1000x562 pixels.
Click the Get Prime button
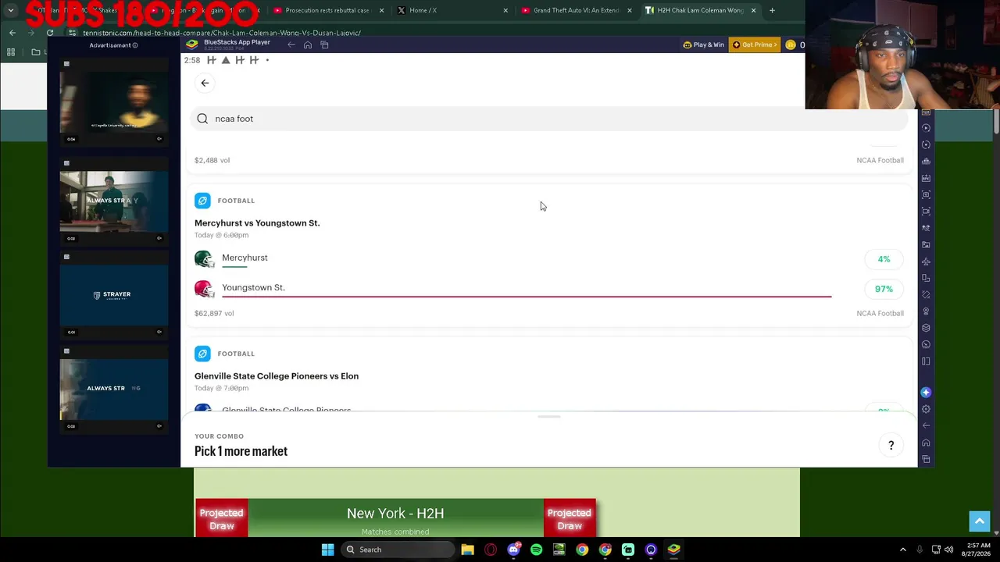pos(755,44)
